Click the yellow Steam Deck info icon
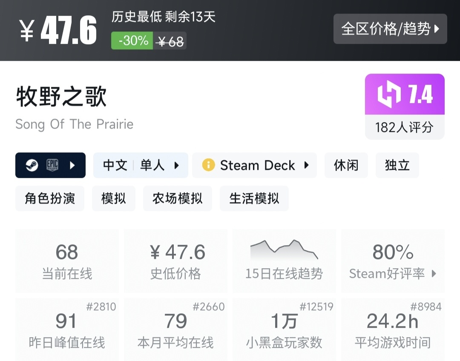 [x=208, y=165]
